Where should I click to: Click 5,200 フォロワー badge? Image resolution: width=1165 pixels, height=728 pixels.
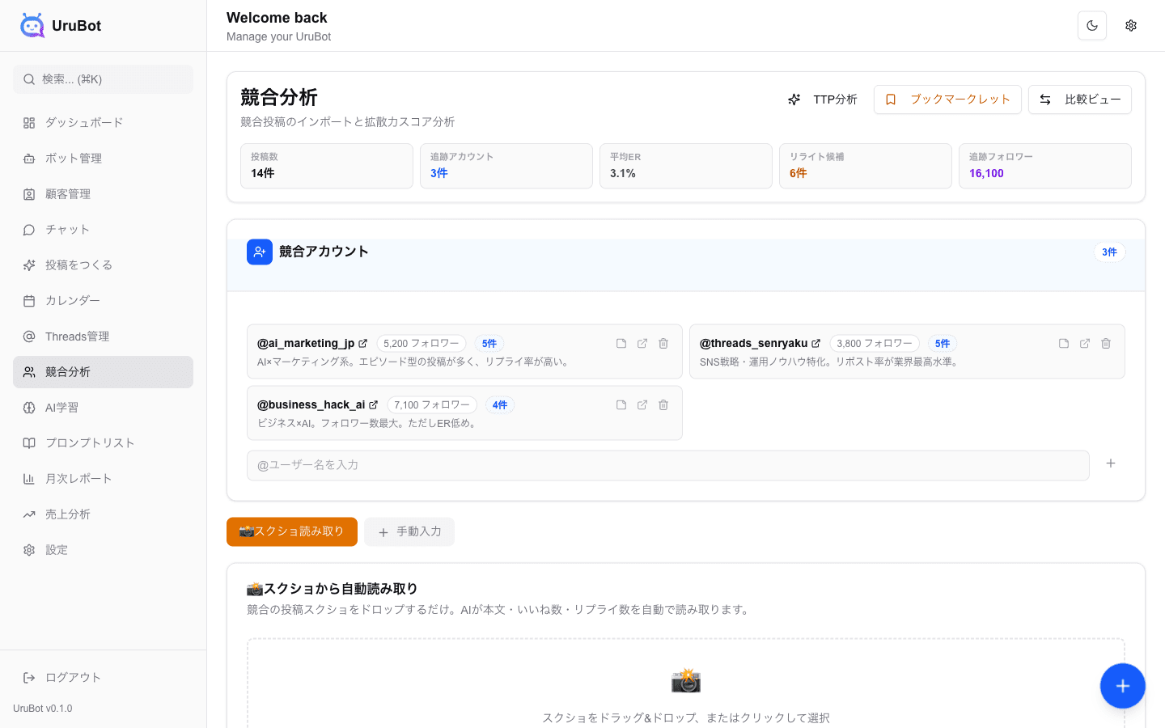coord(422,344)
